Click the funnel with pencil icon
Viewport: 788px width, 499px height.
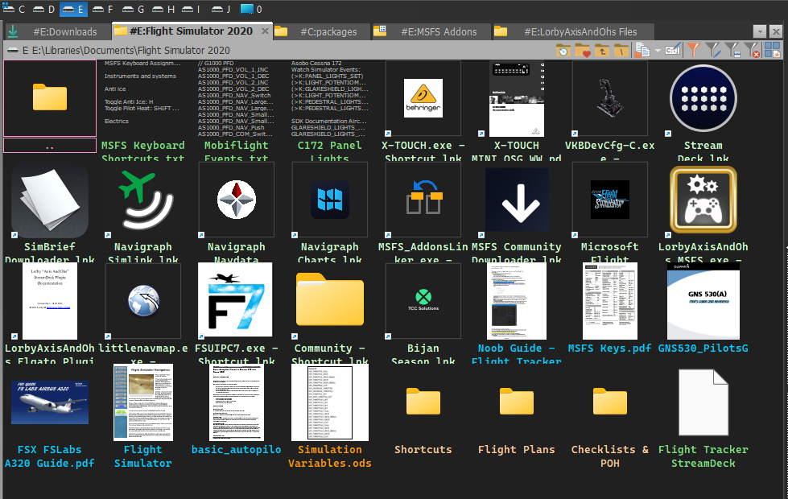tap(712, 51)
